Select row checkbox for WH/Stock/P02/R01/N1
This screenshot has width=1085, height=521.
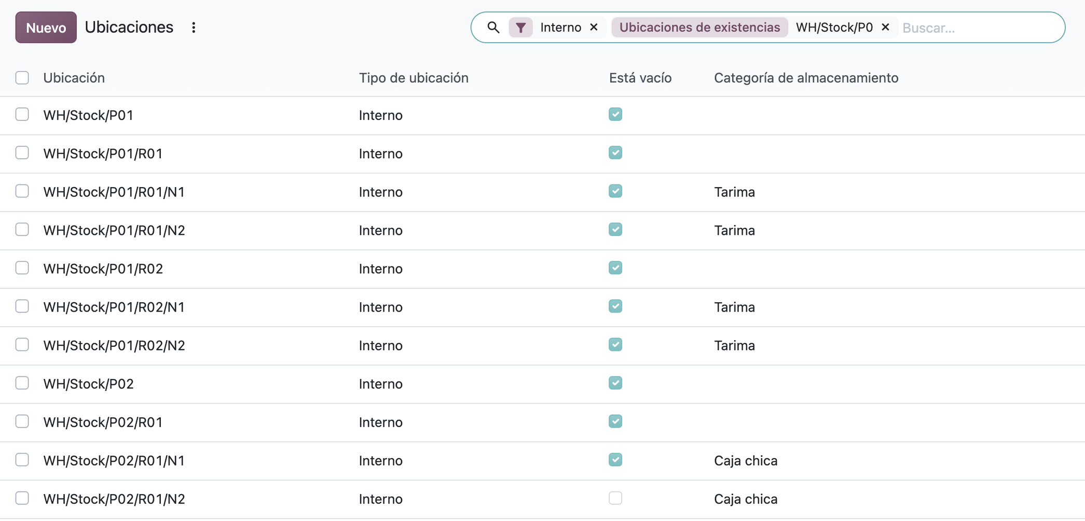click(x=22, y=459)
